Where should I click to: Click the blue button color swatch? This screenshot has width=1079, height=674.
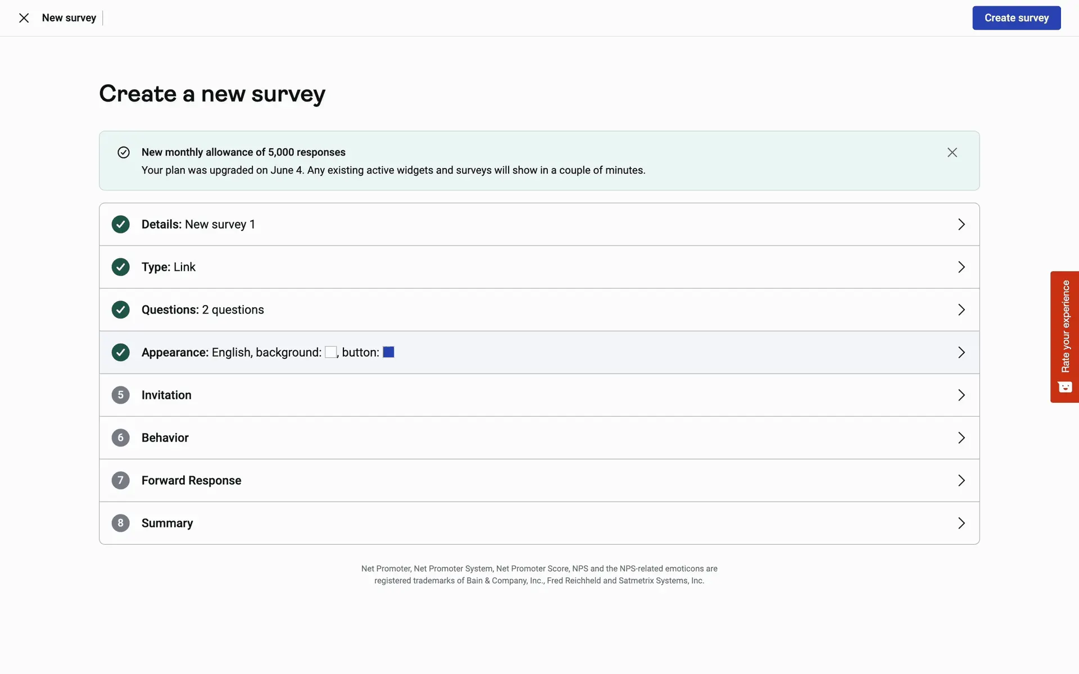pyautogui.click(x=388, y=352)
